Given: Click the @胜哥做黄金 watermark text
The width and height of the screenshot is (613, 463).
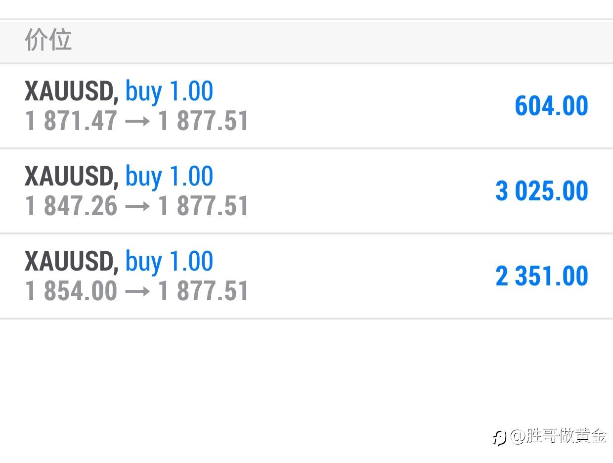Looking at the screenshot, I should (x=559, y=436).
